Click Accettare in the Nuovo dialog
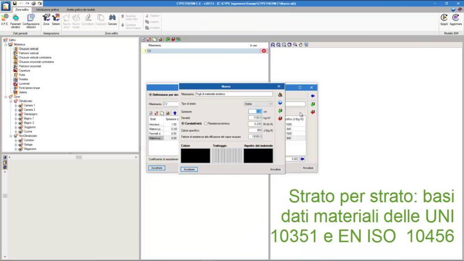This screenshot has width=464, height=261. coord(189,169)
